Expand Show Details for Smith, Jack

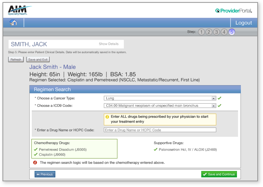pos(108,44)
